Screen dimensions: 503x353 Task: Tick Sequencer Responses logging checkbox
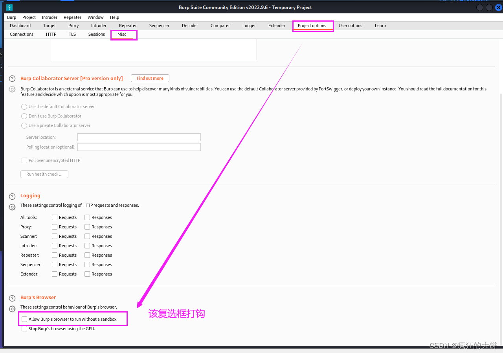pos(87,265)
